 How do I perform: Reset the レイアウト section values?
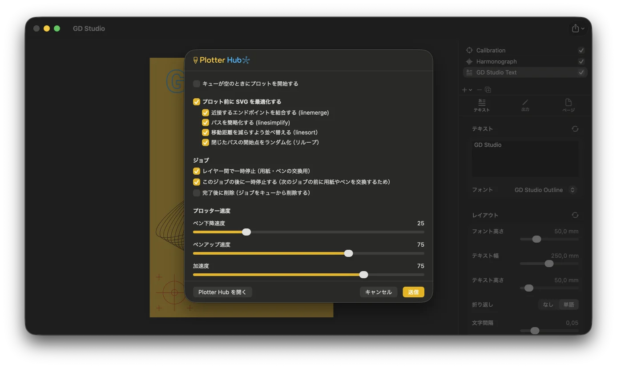coord(575,215)
